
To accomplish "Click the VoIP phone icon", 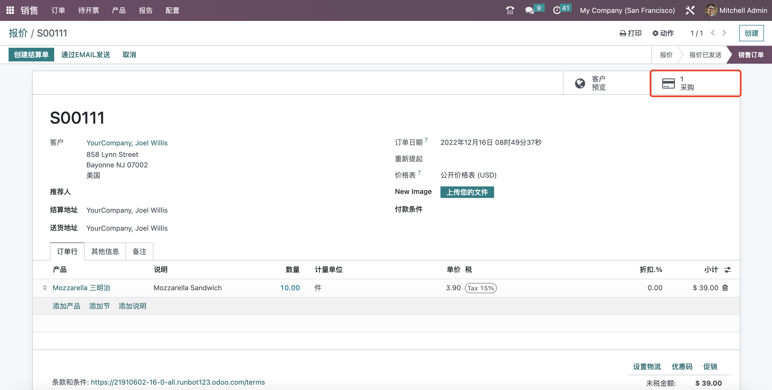I will (510, 10).
